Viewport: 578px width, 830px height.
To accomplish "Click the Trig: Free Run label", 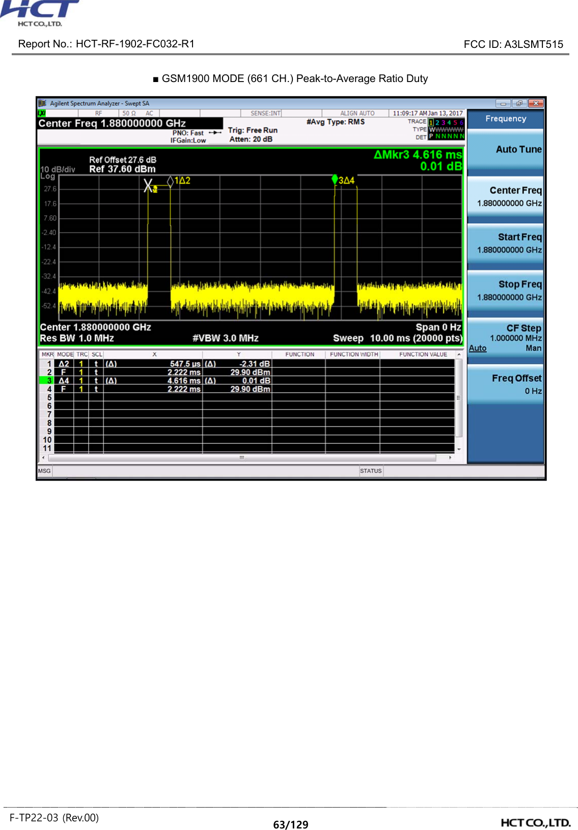I will pyautogui.click(x=253, y=130).
